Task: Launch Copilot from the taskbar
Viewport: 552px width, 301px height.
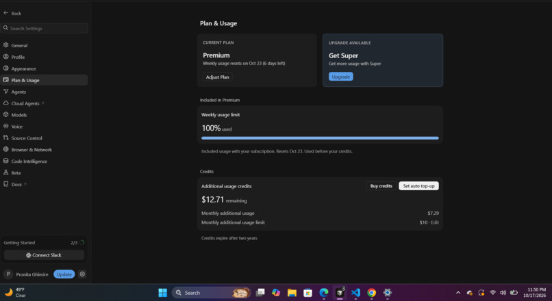Action: (x=276, y=293)
